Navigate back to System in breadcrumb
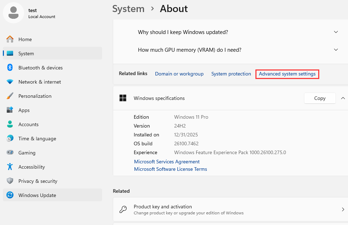Viewport: 348px width, 225px height. [128, 9]
